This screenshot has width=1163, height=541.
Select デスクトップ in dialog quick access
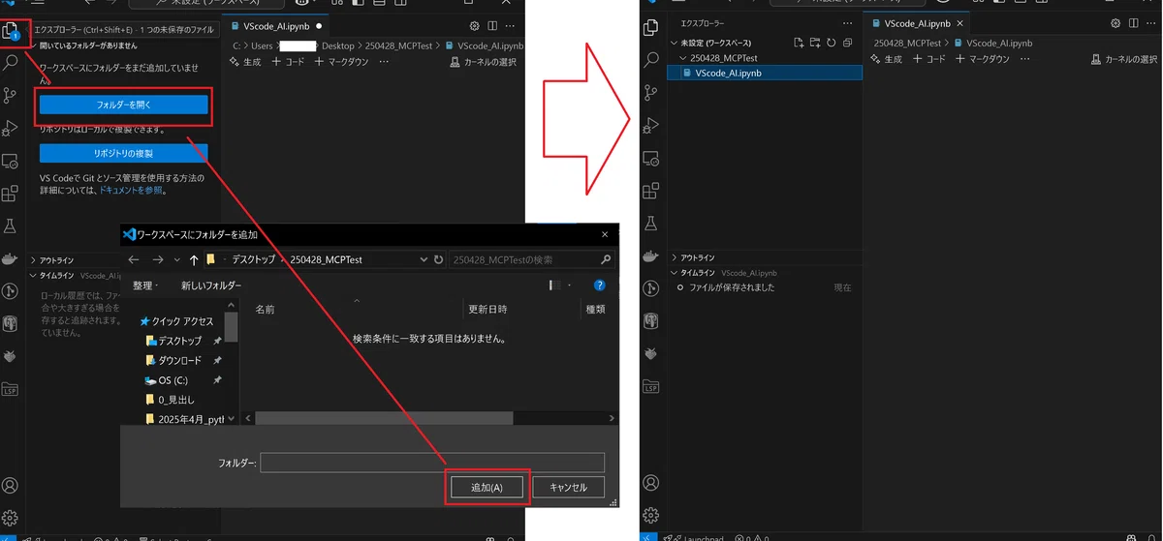179,341
